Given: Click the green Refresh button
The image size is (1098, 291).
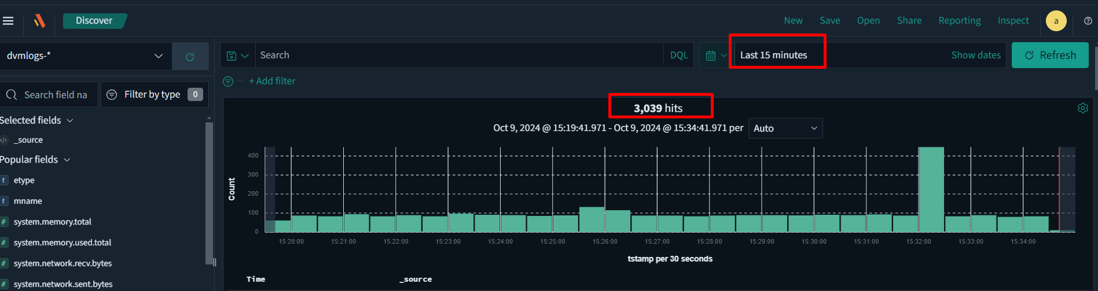Looking at the screenshot, I should [x=1049, y=55].
